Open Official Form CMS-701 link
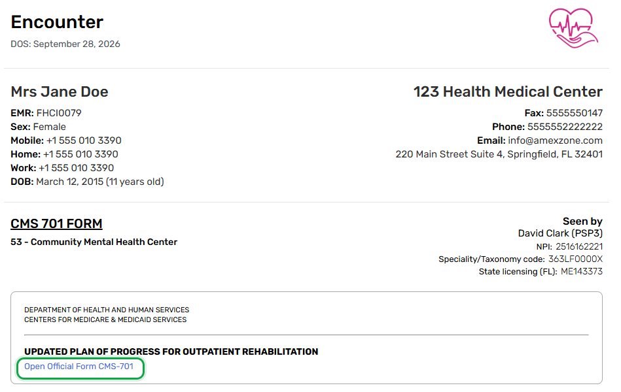Image resolution: width=621 pixels, height=392 pixels. tap(79, 367)
